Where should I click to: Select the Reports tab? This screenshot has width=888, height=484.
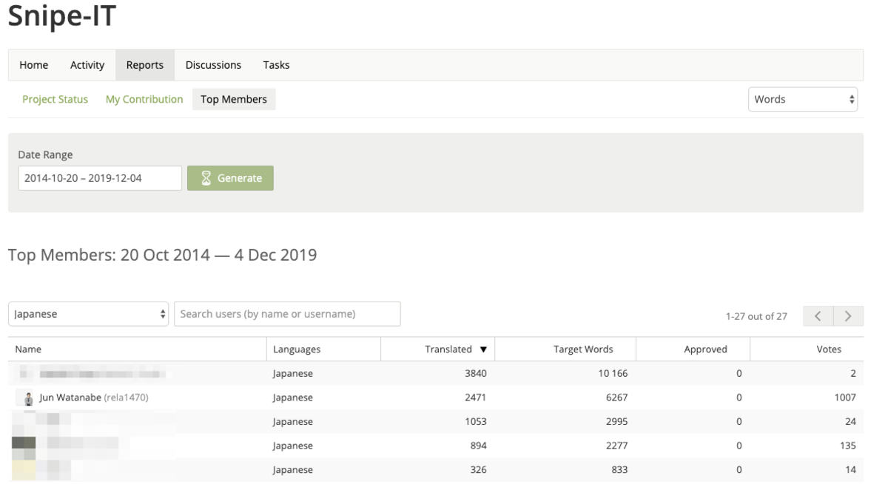(145, 65)
